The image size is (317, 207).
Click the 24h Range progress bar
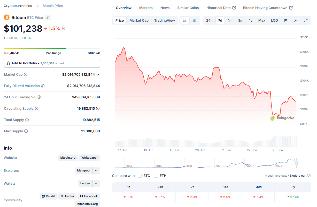(x=52, y=48)
